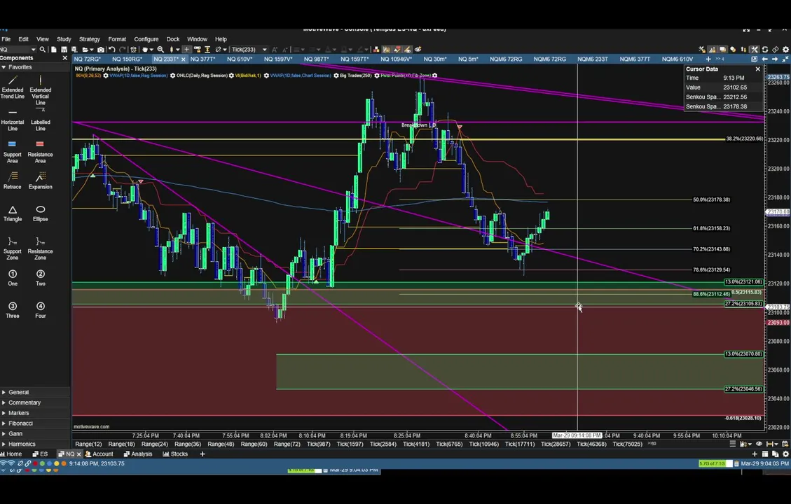The width and height of the screenshot is (791, 504).
Task: Select the Tick(1597) bar size button
Action: [350, 444]
